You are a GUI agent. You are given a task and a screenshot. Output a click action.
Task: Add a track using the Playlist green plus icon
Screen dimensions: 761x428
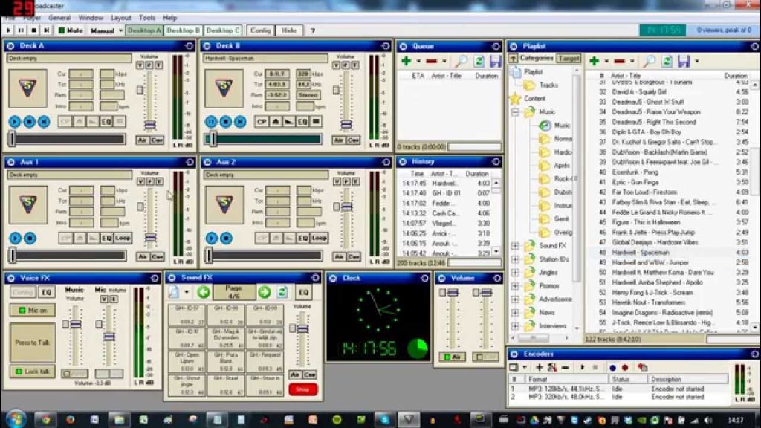point(595,60)
